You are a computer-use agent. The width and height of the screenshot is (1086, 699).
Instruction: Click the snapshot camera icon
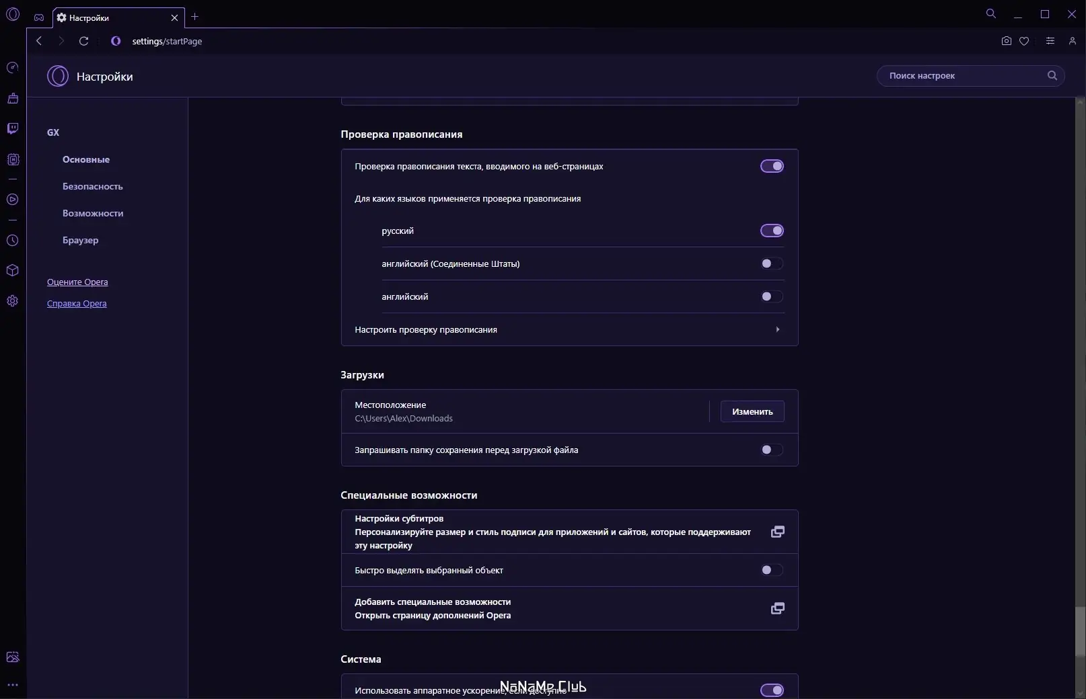click(1006, 41)
